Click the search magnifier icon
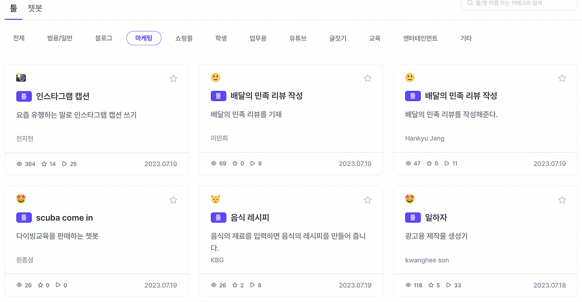This screenshot has width=582, height=302. (x=470, y=3)
